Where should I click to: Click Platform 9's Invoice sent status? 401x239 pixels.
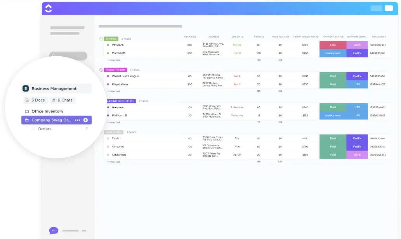[x=333, y=116]
